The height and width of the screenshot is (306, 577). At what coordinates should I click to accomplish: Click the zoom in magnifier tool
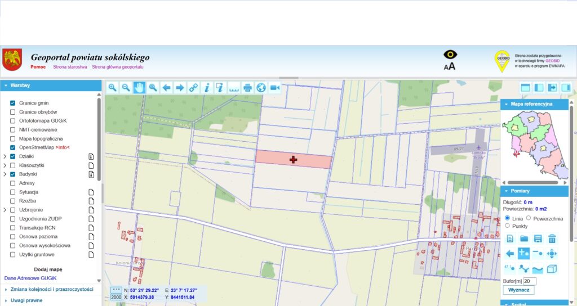[x=112, y=87]
